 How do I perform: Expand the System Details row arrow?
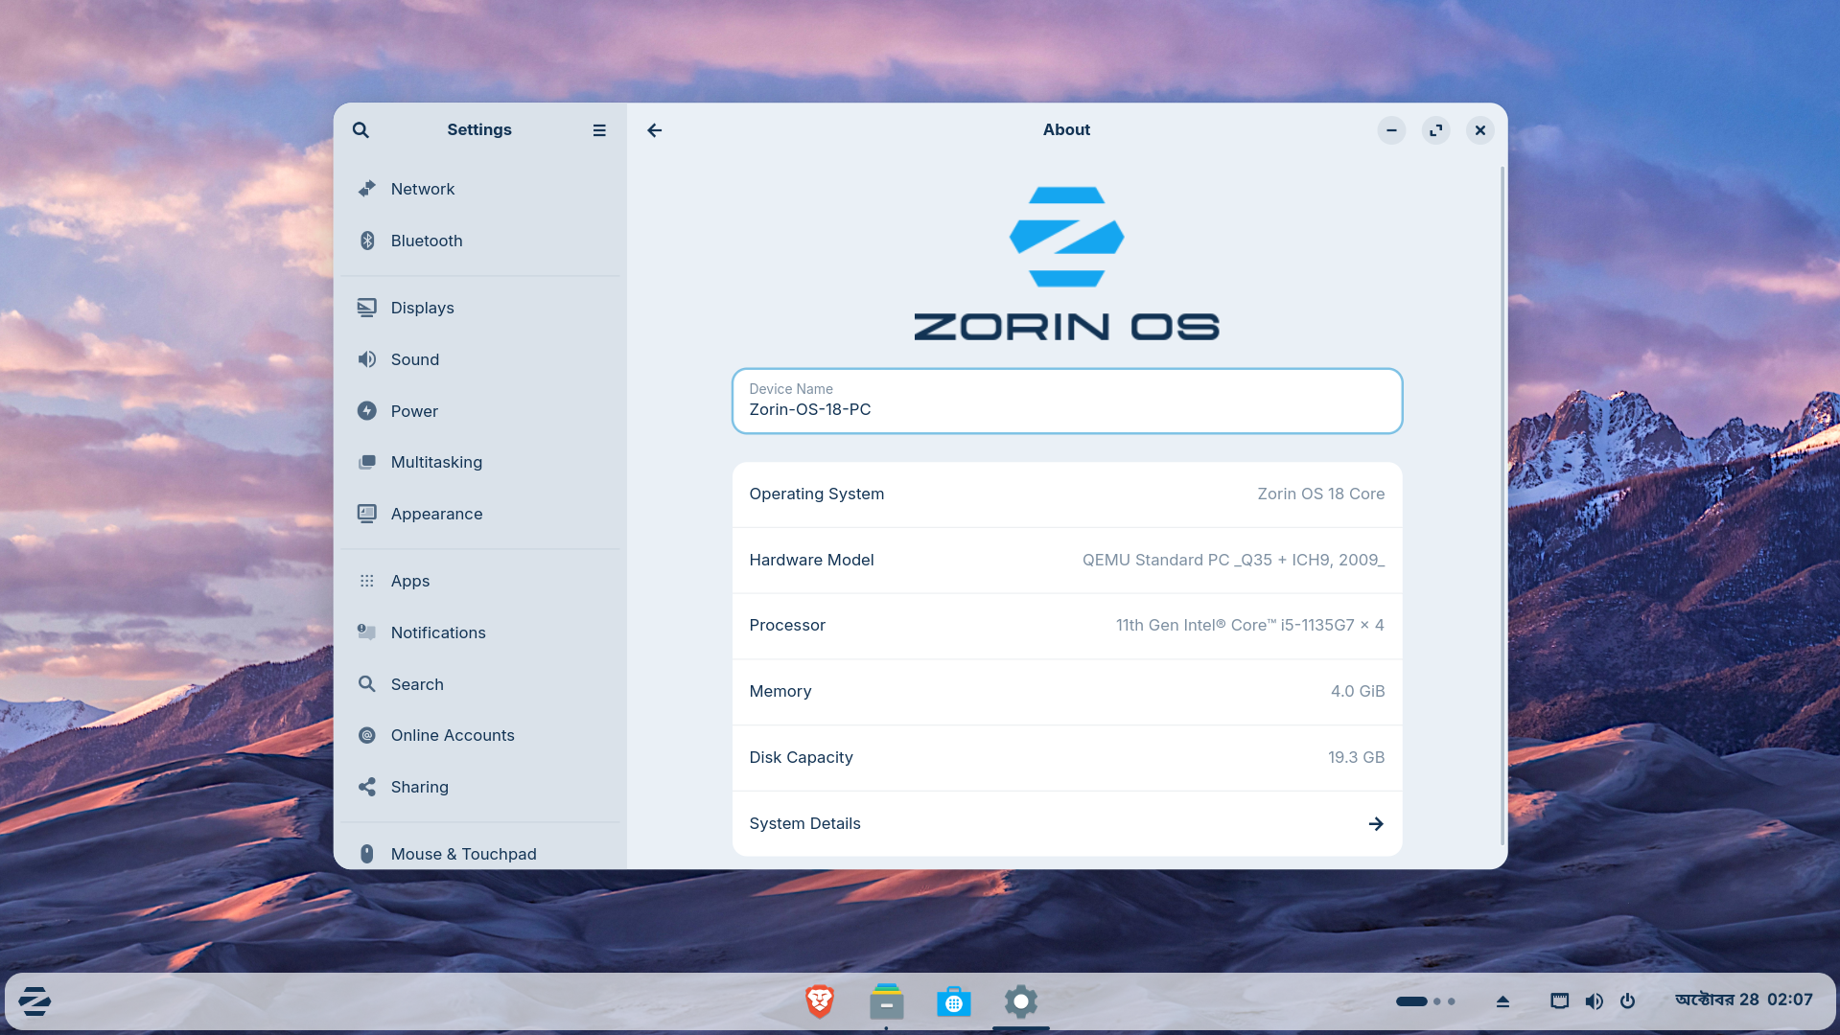coord(1376,824)
